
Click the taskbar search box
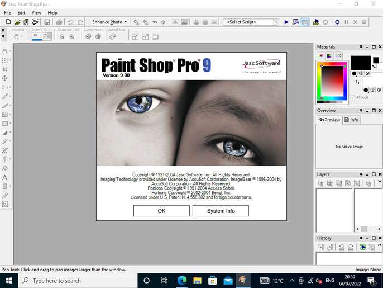(78, 281)
